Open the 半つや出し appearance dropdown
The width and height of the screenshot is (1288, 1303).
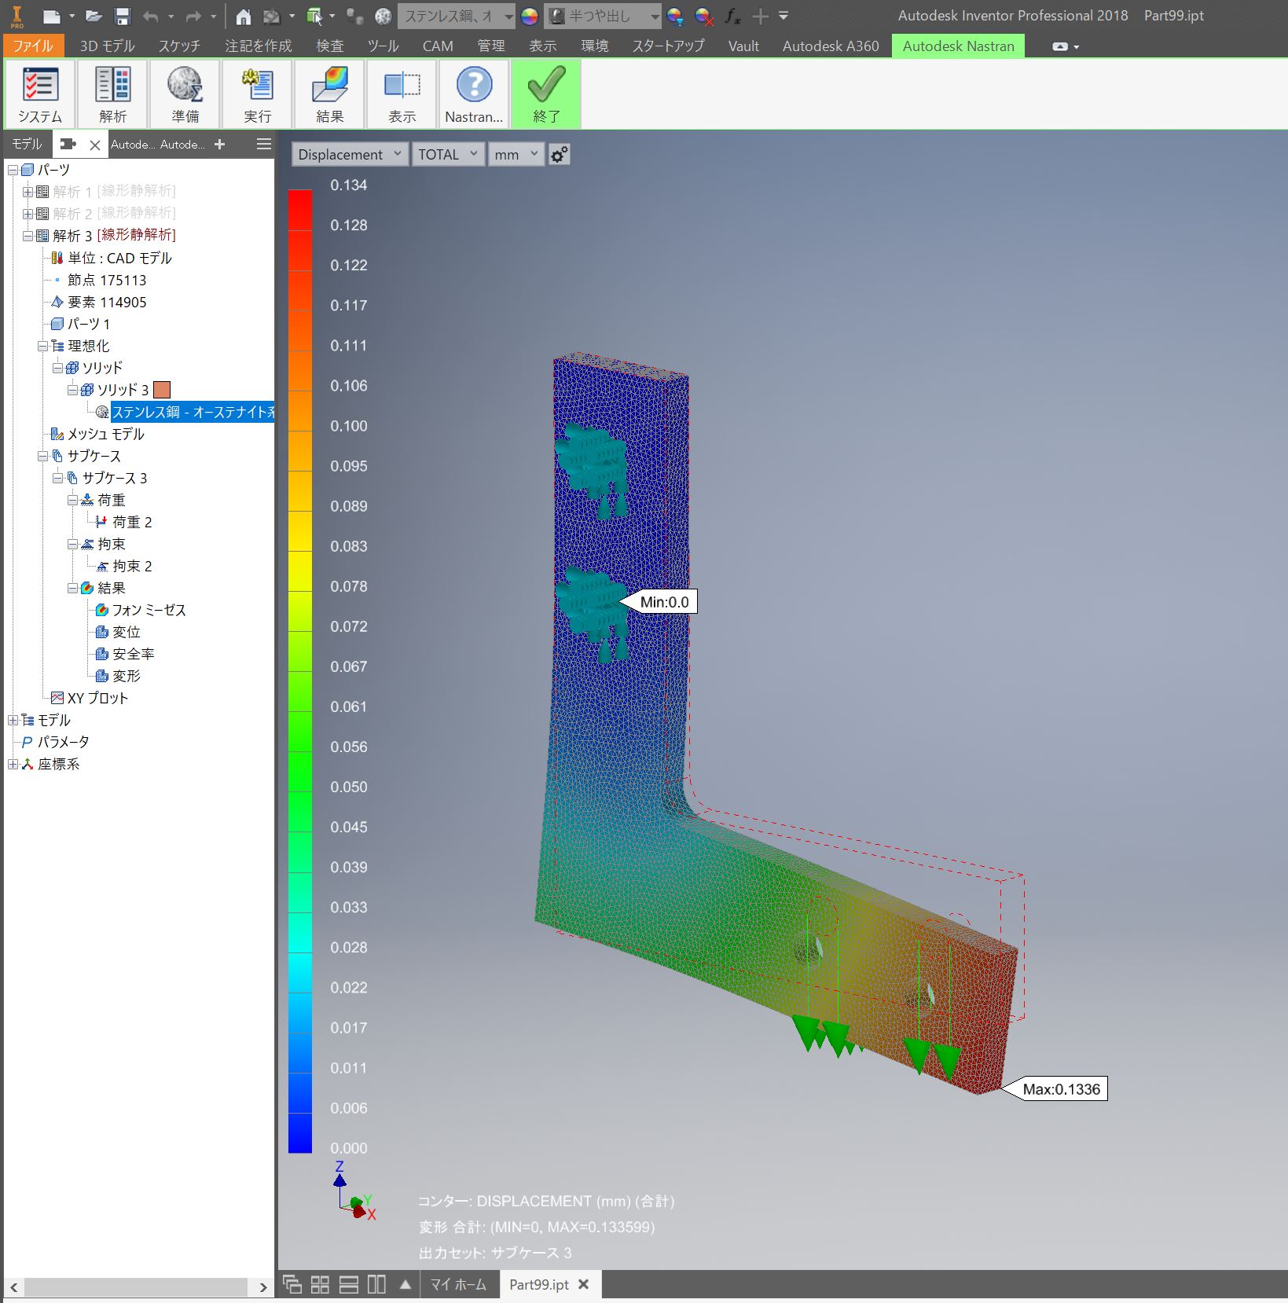(604, 16)
